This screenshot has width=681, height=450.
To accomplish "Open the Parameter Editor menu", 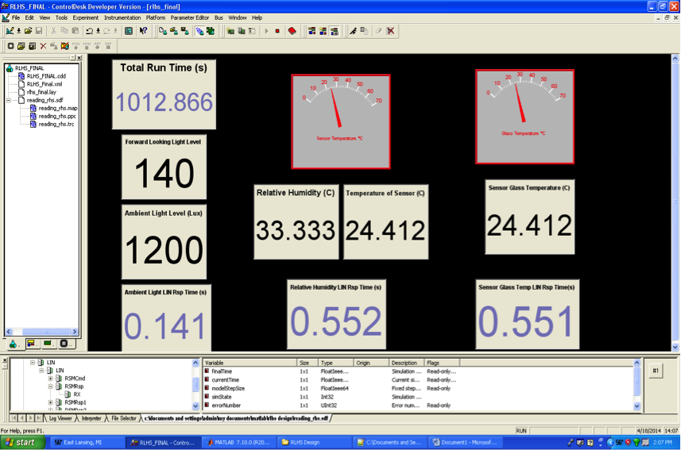I will click(x=190, y=17).
